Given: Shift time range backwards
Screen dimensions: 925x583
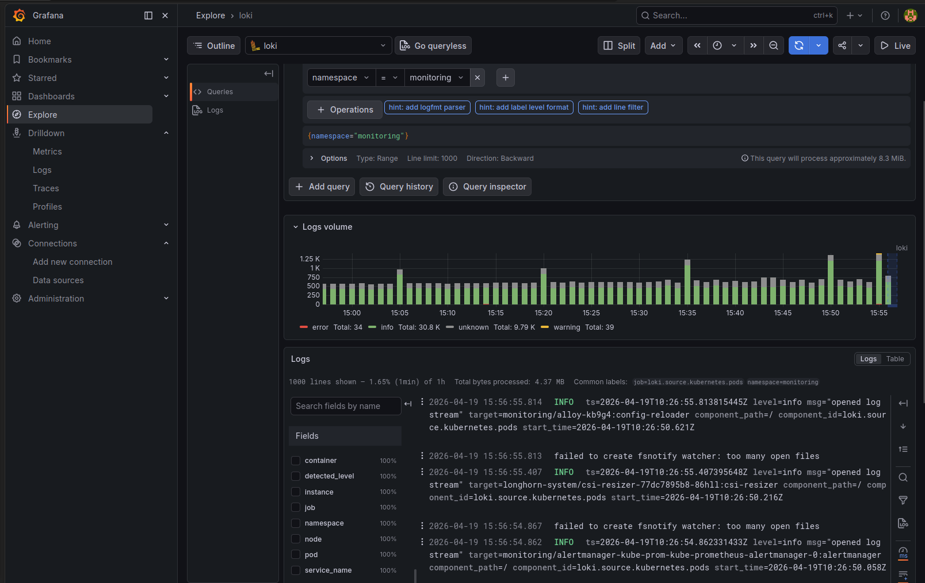Looking at the screenshot, I should tap(697, 45).
